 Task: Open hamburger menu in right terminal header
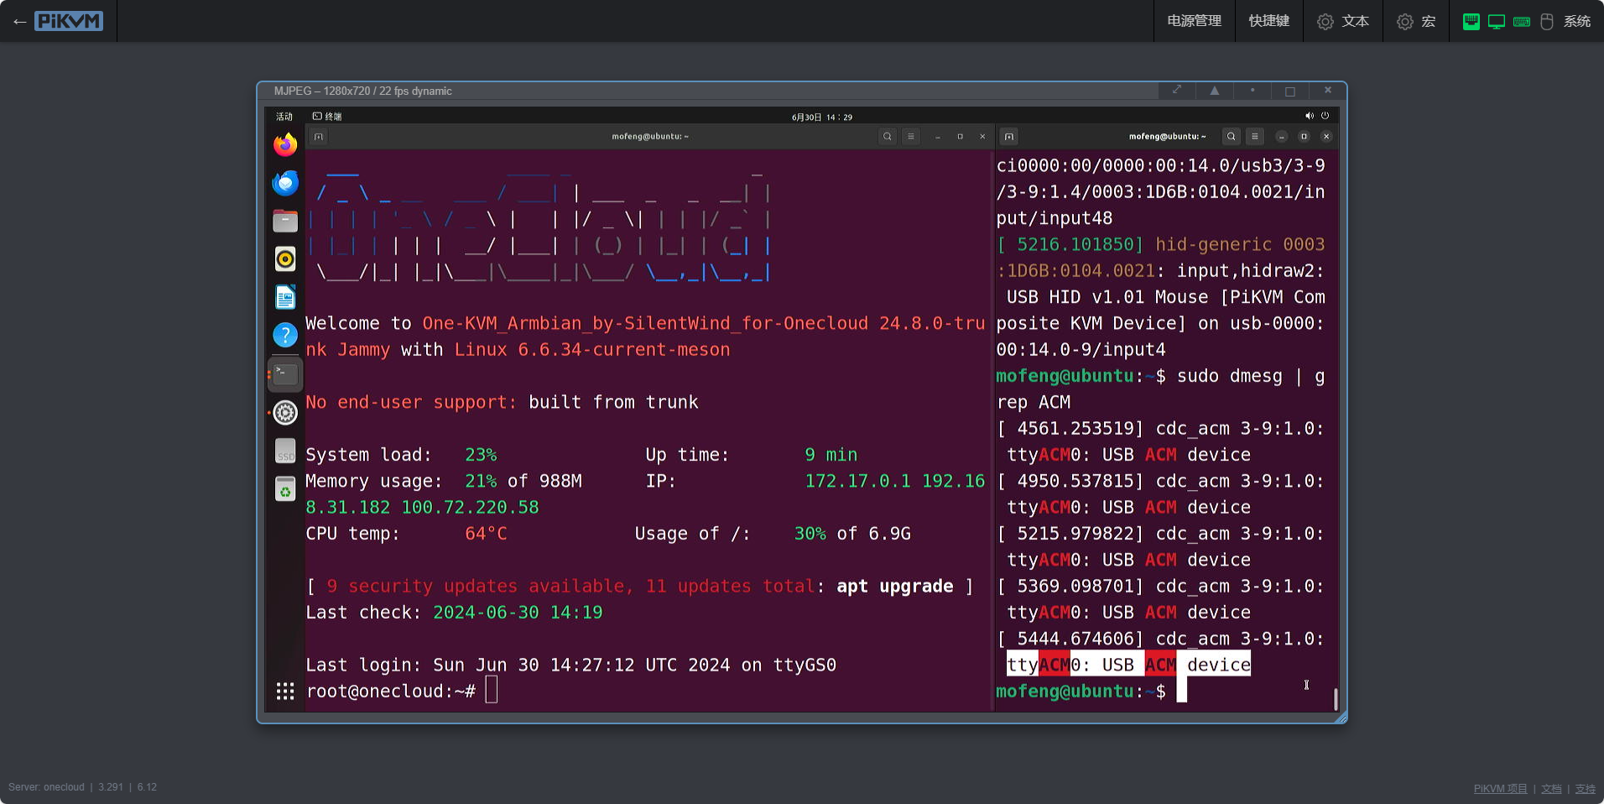pos(1254,137)
